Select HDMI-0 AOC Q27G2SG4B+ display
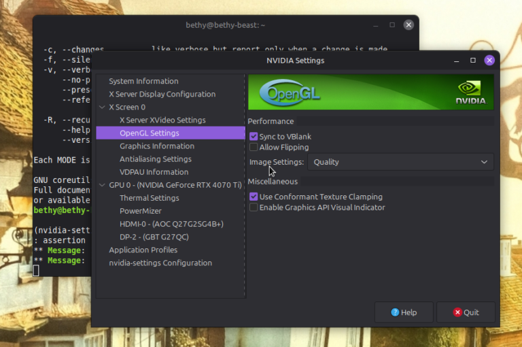Viewport: 522px width, 347px height. pos(171,224)
